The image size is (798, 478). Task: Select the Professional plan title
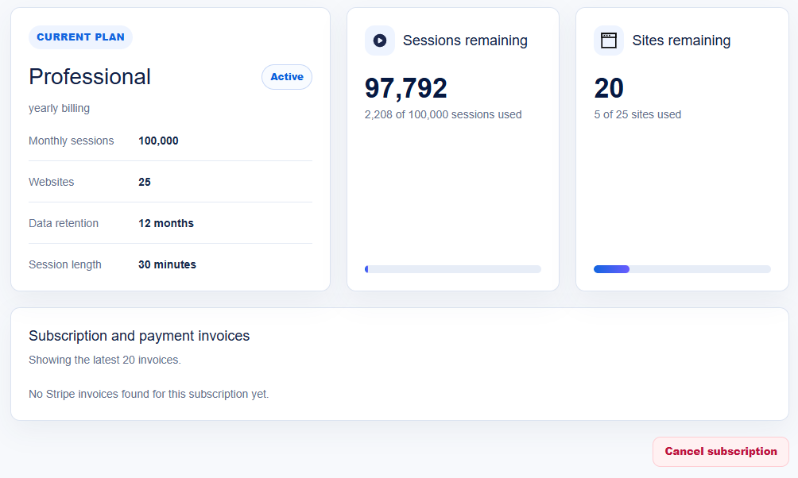point(90,77)
